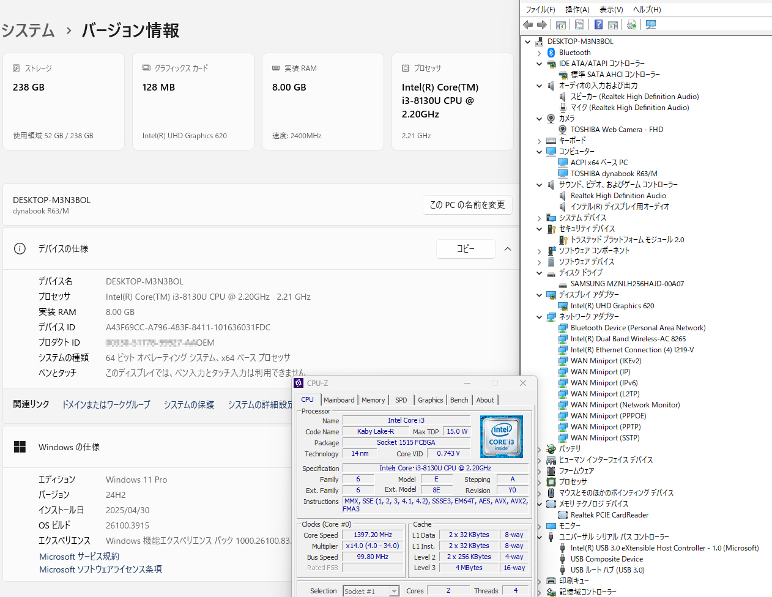Viewport: 772px width, 597px height.
Task: Select TOSHIBA dynabook R63/M tree entry
Action: click(x=614, y=174)
